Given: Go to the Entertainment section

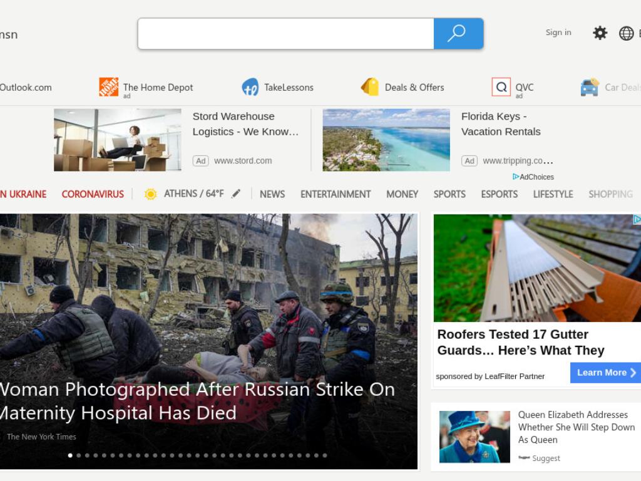Looking at the screenshot, I should pos(336,194).
